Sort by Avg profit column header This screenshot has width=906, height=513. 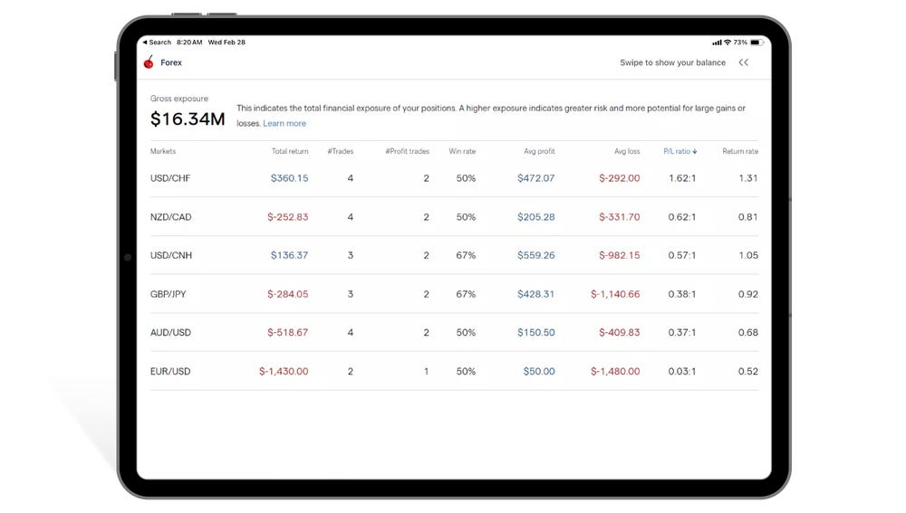(x=539, y=151)
